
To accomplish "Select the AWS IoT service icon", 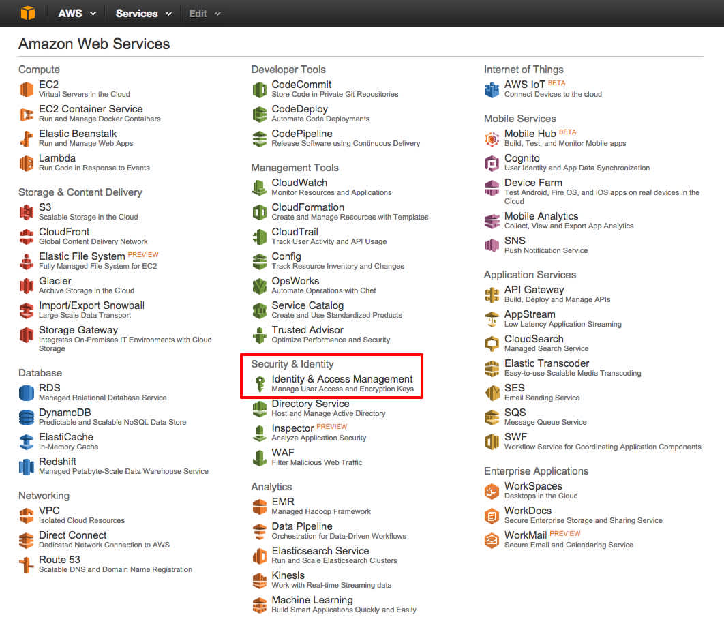I will click(x=492, y=89).
